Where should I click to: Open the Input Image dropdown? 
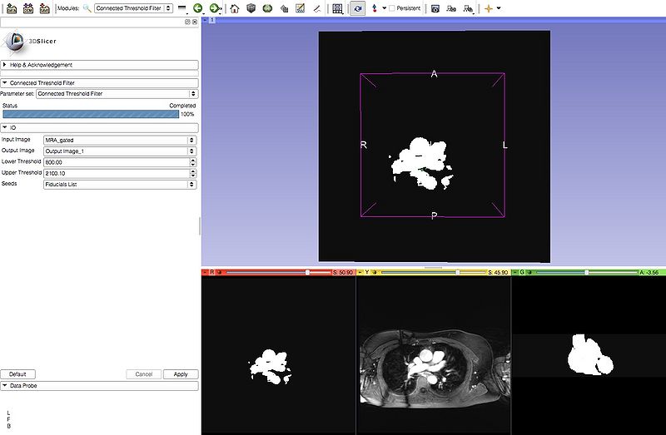click(x=119, y=140)
